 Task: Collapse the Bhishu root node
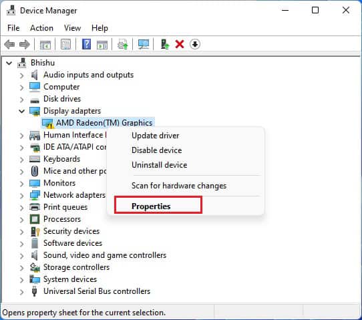9,63
